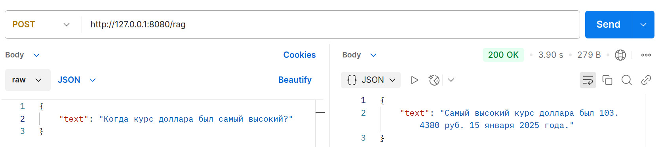Expand the response Body tab chevron

point(373,55)
